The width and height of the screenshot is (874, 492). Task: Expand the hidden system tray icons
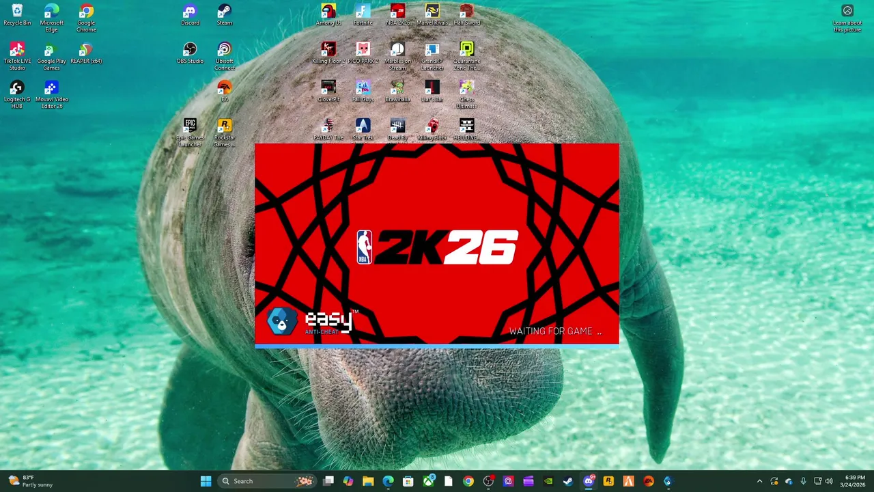(759, 481)
